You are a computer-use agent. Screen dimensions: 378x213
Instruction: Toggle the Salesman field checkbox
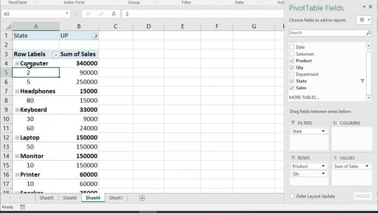point(292,54)
